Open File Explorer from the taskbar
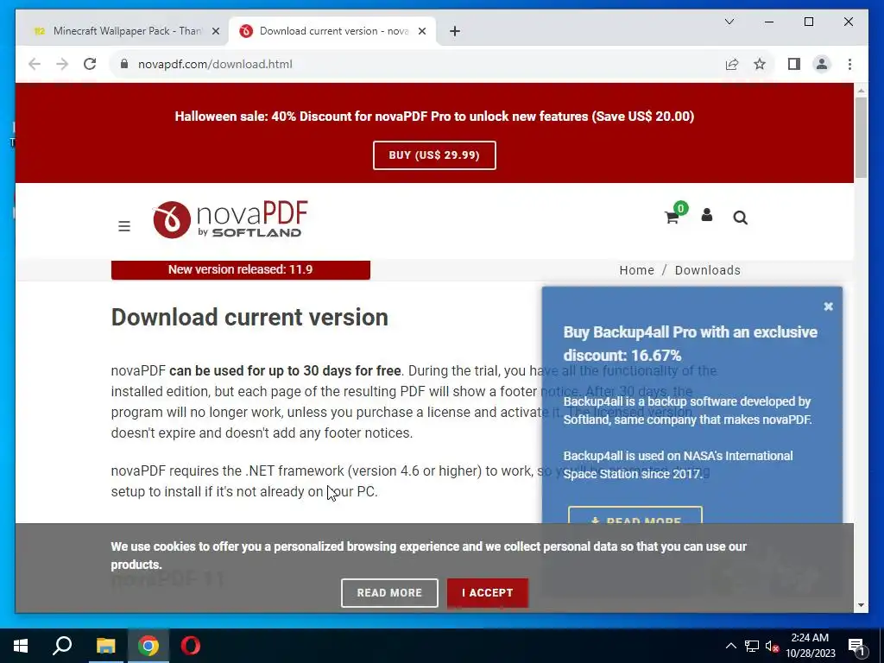The height and width of the screenshot is (663, 884). coord(104,646)
